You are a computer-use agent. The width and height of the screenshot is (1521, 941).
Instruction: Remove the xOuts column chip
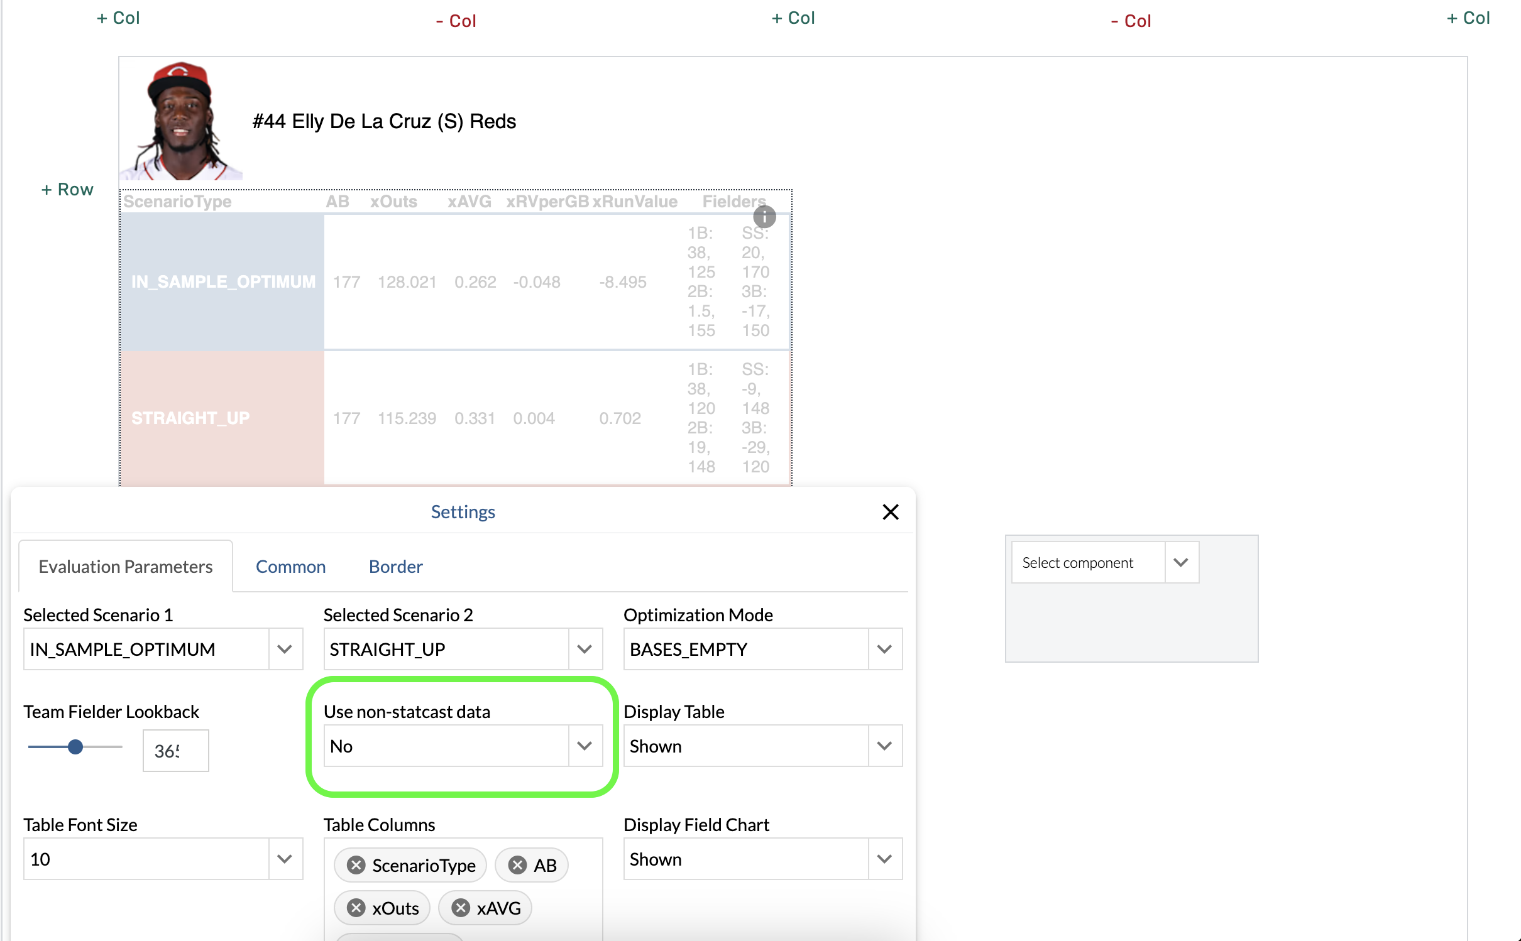click(356, 908)
